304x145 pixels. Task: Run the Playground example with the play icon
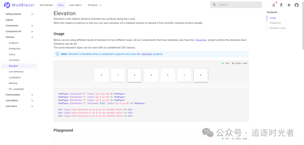223,139
